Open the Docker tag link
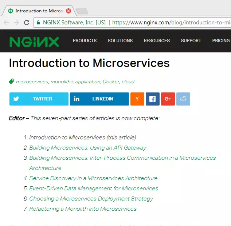Viewport: 231px width, 226px height. [x=111, y=82]
